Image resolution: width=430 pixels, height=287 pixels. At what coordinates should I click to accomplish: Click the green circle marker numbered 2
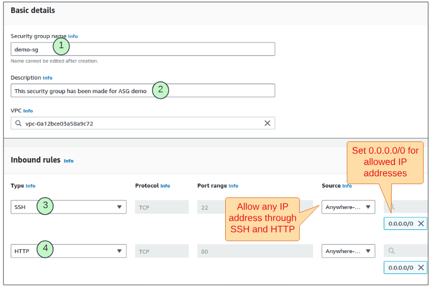(161, 90)
